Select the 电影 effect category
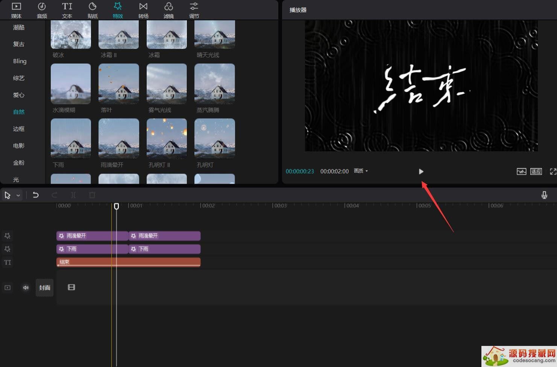Viewport: 557px width, 367px height. (19, 146)
